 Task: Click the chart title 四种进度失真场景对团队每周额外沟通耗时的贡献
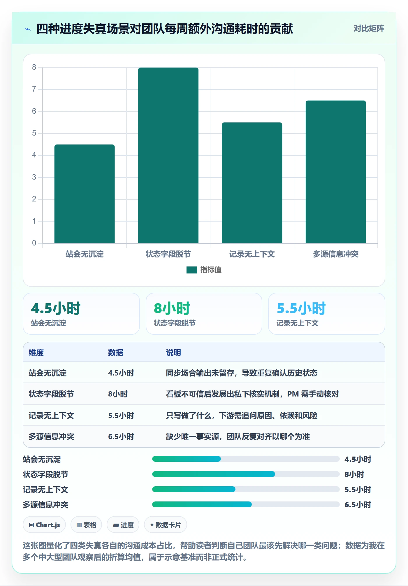165,29
